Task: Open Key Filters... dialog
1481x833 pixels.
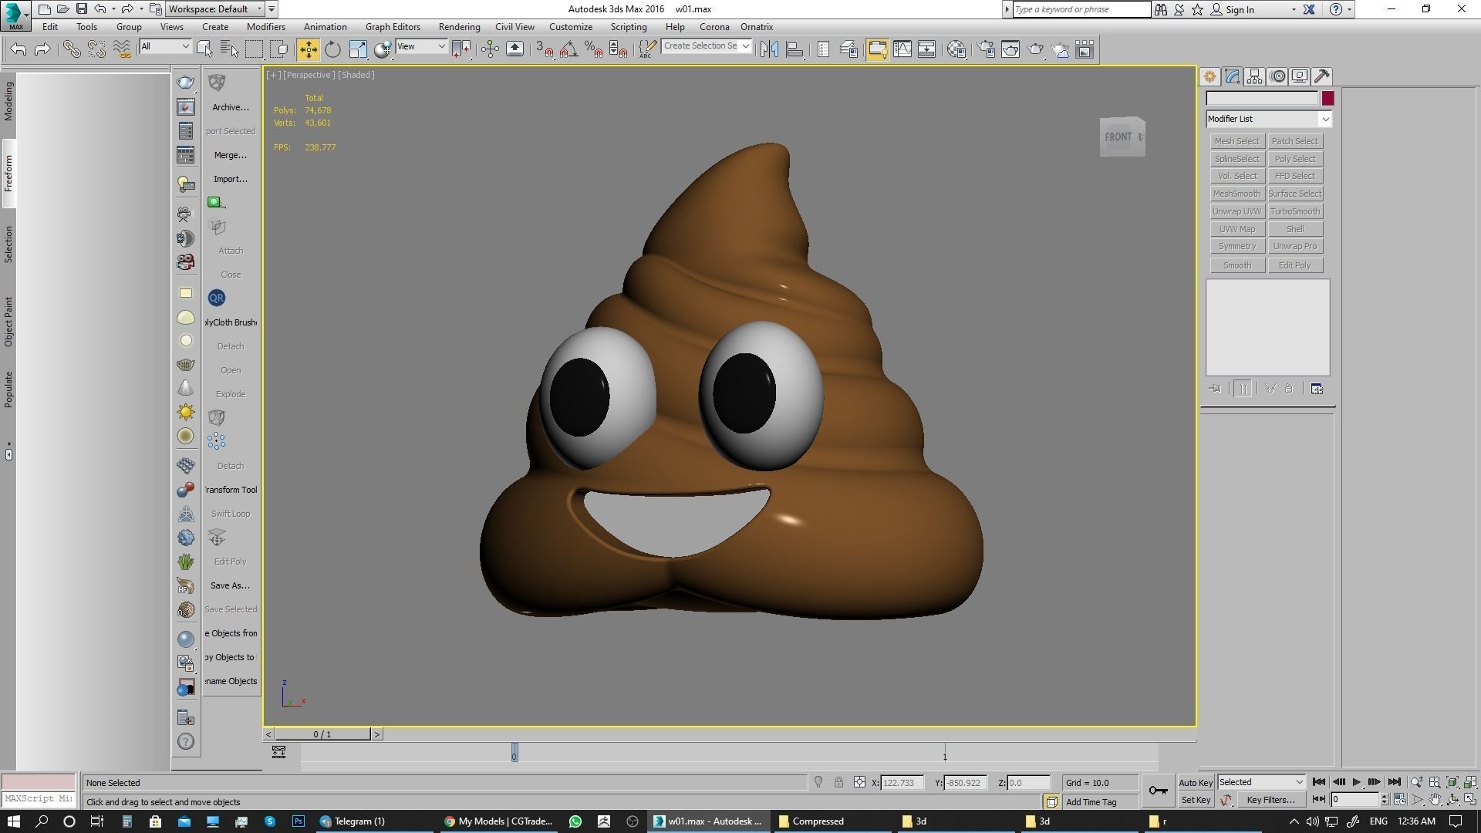Action: [x=1270, y=800]
